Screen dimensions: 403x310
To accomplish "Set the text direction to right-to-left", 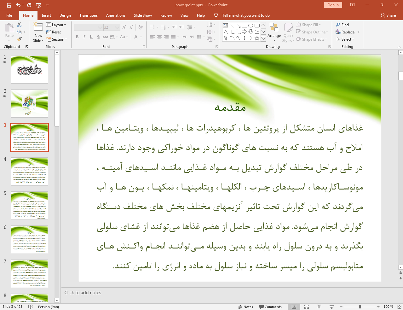I will pos(192,37).
